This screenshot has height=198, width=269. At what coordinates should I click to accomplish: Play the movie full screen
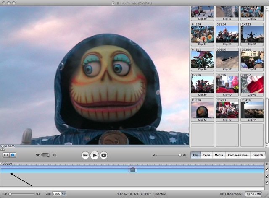coord(104,155)
